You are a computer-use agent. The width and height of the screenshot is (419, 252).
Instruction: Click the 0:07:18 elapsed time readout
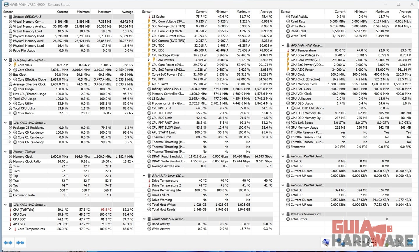pos(359,242)
